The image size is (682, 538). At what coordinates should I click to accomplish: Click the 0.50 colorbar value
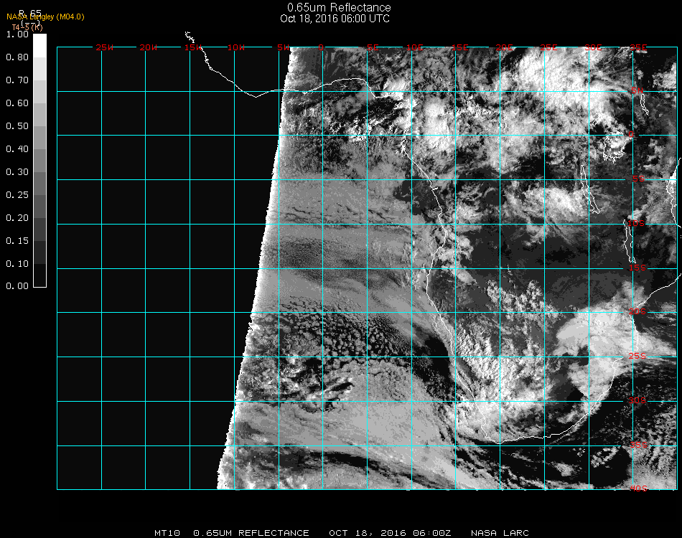17,126
